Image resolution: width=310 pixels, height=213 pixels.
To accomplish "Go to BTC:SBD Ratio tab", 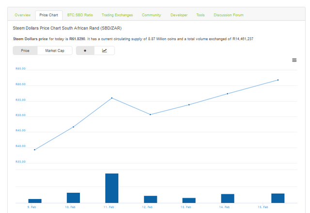I will [80, 15].
